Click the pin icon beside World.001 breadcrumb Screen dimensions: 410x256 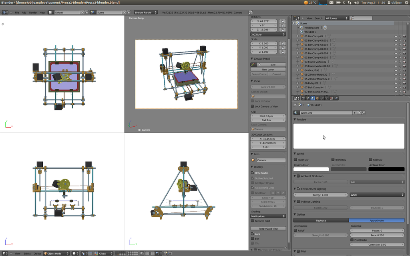tap(295, 105)
